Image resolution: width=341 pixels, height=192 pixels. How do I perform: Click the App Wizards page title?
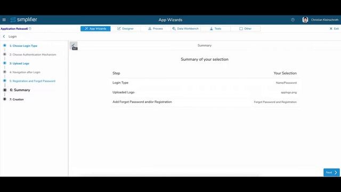(170, 20)
